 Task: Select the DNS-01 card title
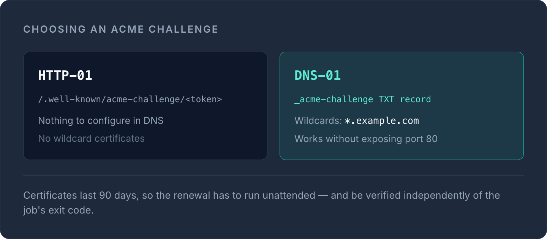click(x=318, y=75)
